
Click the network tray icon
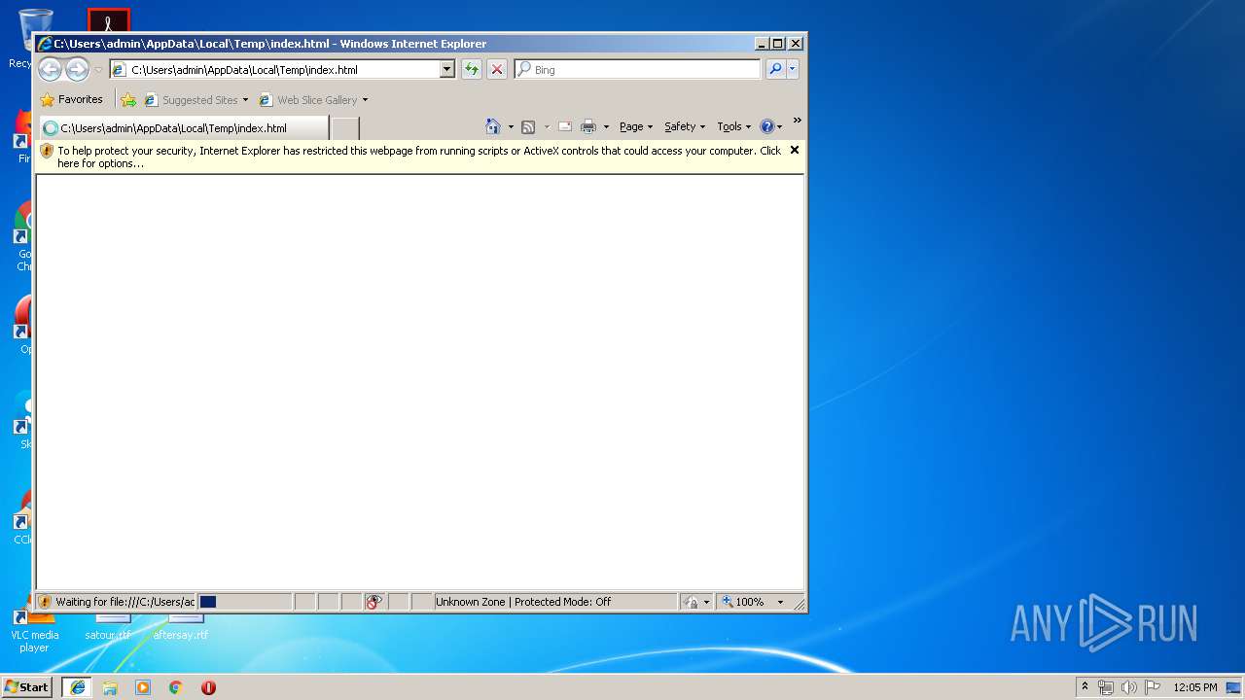1106,687
